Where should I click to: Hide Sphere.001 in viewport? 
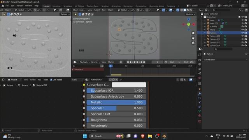click(242, 36)
